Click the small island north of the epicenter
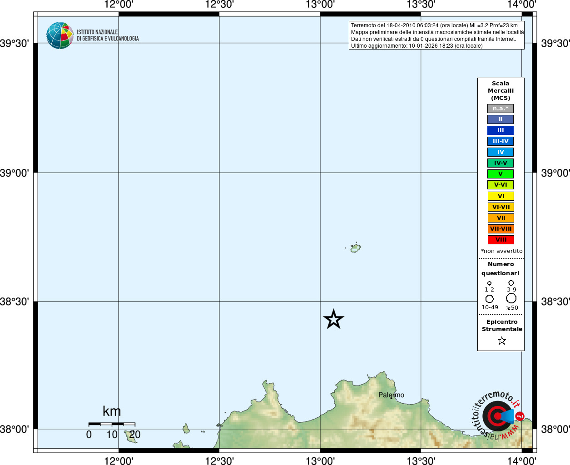This screenshot has width=570, height=465. pos(355,248)
